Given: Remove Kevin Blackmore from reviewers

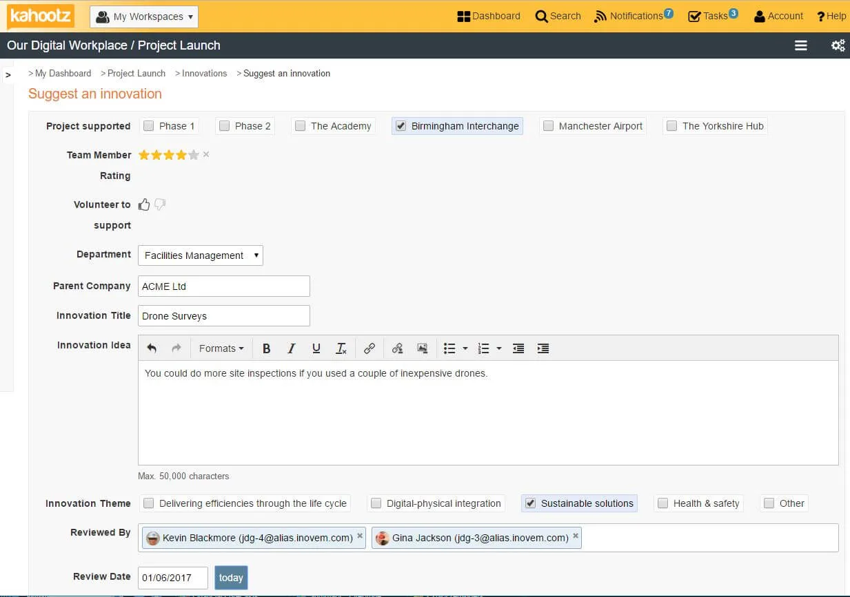Looking at the screenshot, I should pyautogui.click(x=360, y=535).
